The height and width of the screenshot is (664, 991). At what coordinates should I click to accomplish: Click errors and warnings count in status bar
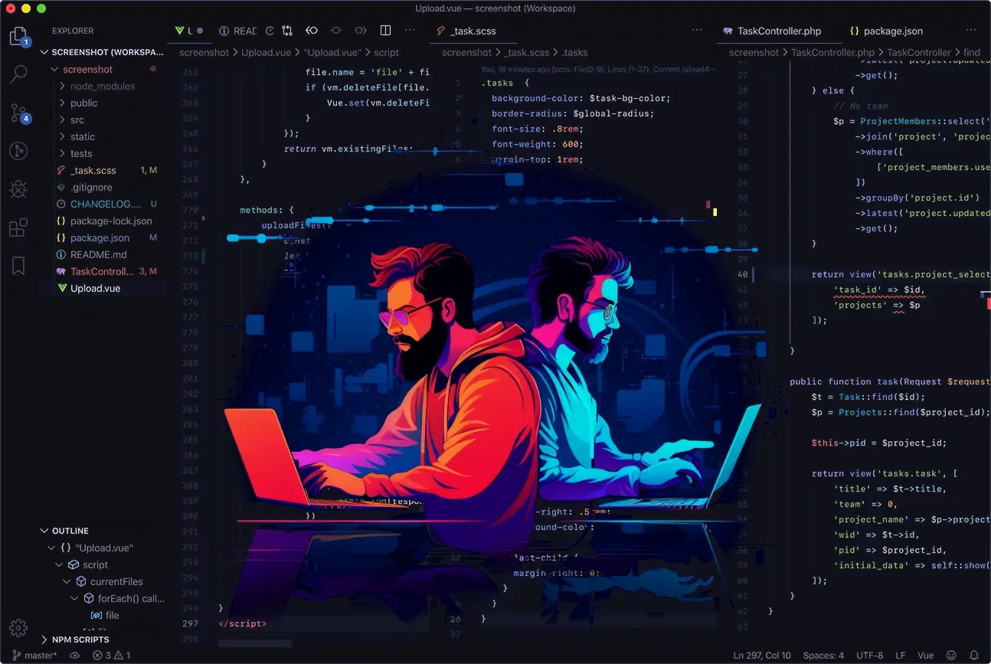[x=112, y=656]
